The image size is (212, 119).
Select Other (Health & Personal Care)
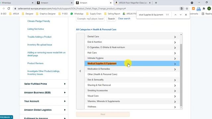coord(132,74)
